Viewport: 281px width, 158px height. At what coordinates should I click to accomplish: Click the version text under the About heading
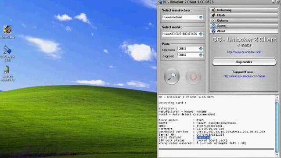[244, 46]
